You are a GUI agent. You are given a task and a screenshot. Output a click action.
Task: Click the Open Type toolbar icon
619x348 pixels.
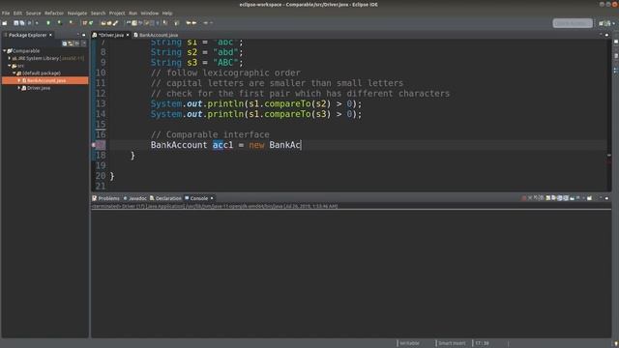pyautogui.click(x=103, y=23)
